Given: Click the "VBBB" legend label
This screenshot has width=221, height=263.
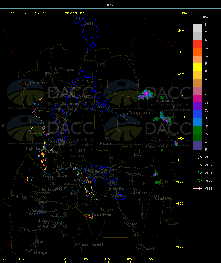Looking at the screenshot, I should [208, 189].
